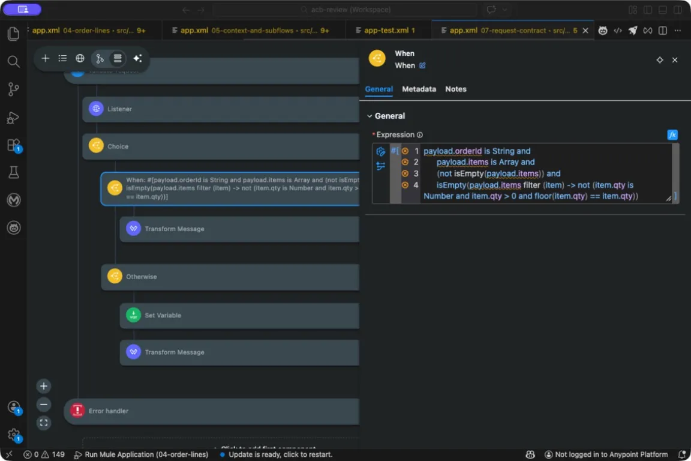Select the Error handler node
The image size is (691, 461).
(212, 411)
